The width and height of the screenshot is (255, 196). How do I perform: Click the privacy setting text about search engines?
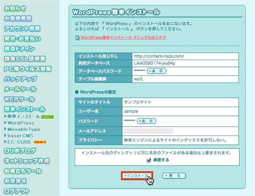(175, 140)
